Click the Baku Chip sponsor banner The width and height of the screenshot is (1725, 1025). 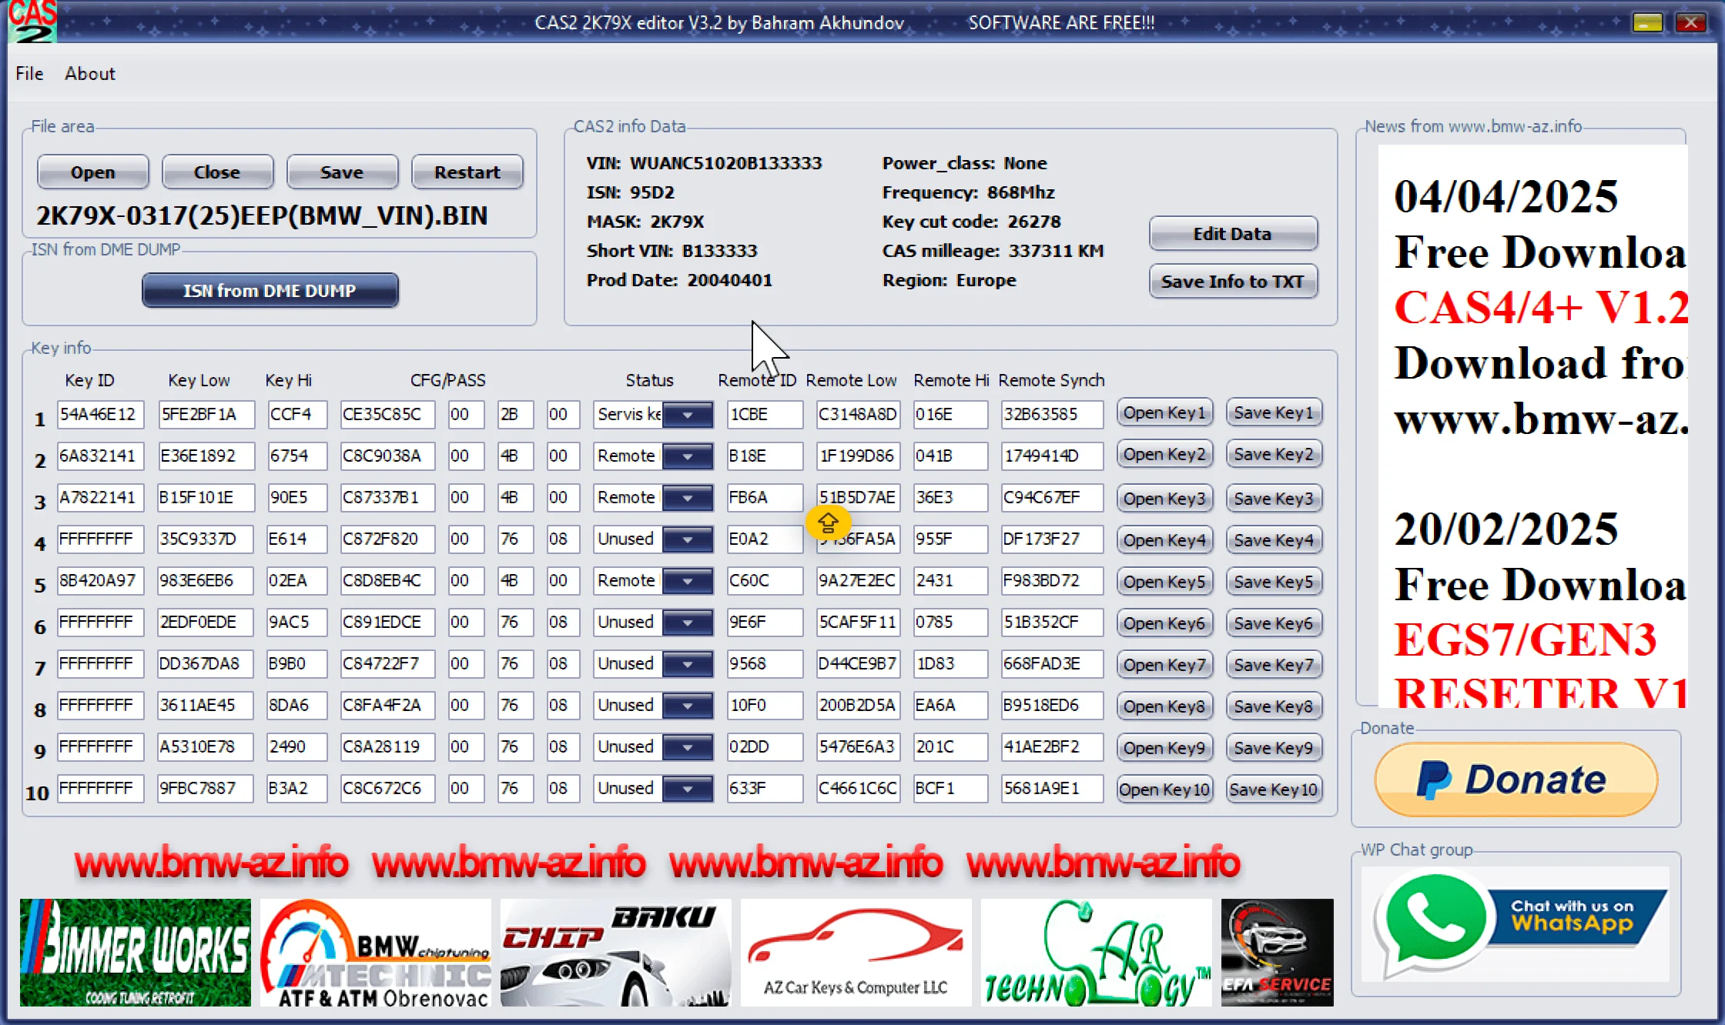616,953
